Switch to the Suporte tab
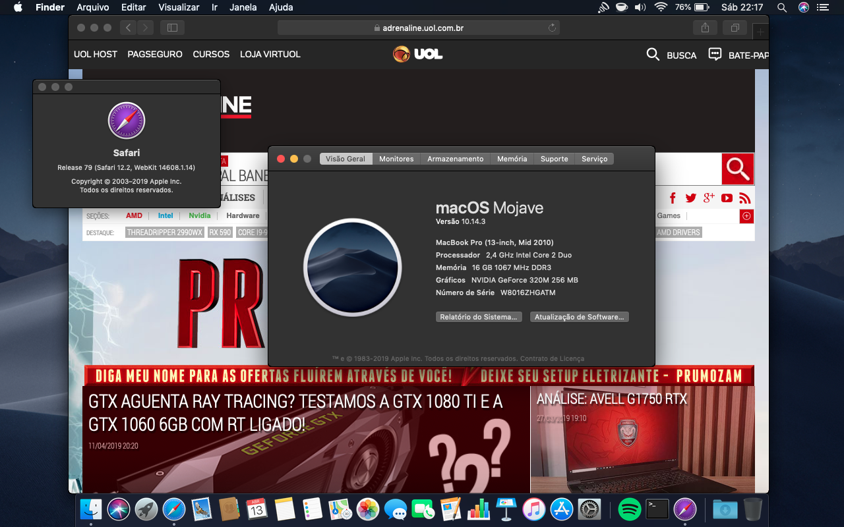The image size is (844, 527). point(555,159)
